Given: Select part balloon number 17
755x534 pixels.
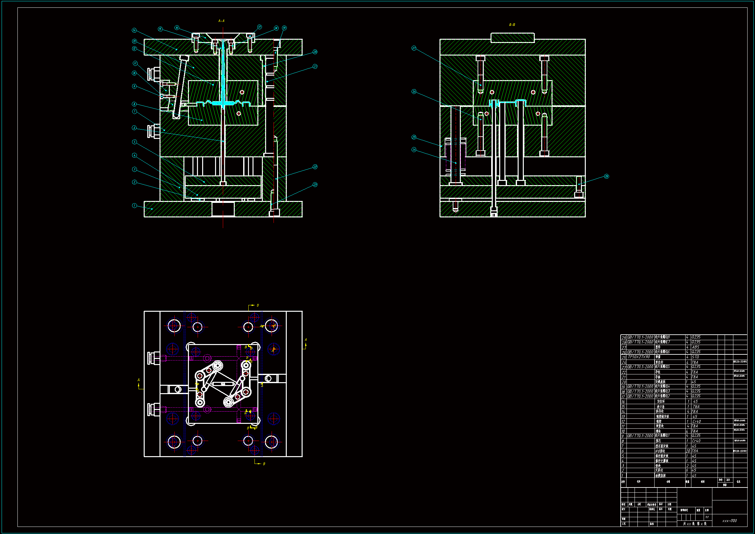Looking at the screenshot, I should point(259,27).
